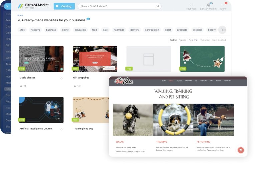Open chat bubble on PetCare preview

pyautogui.click(x=241, y=150)
